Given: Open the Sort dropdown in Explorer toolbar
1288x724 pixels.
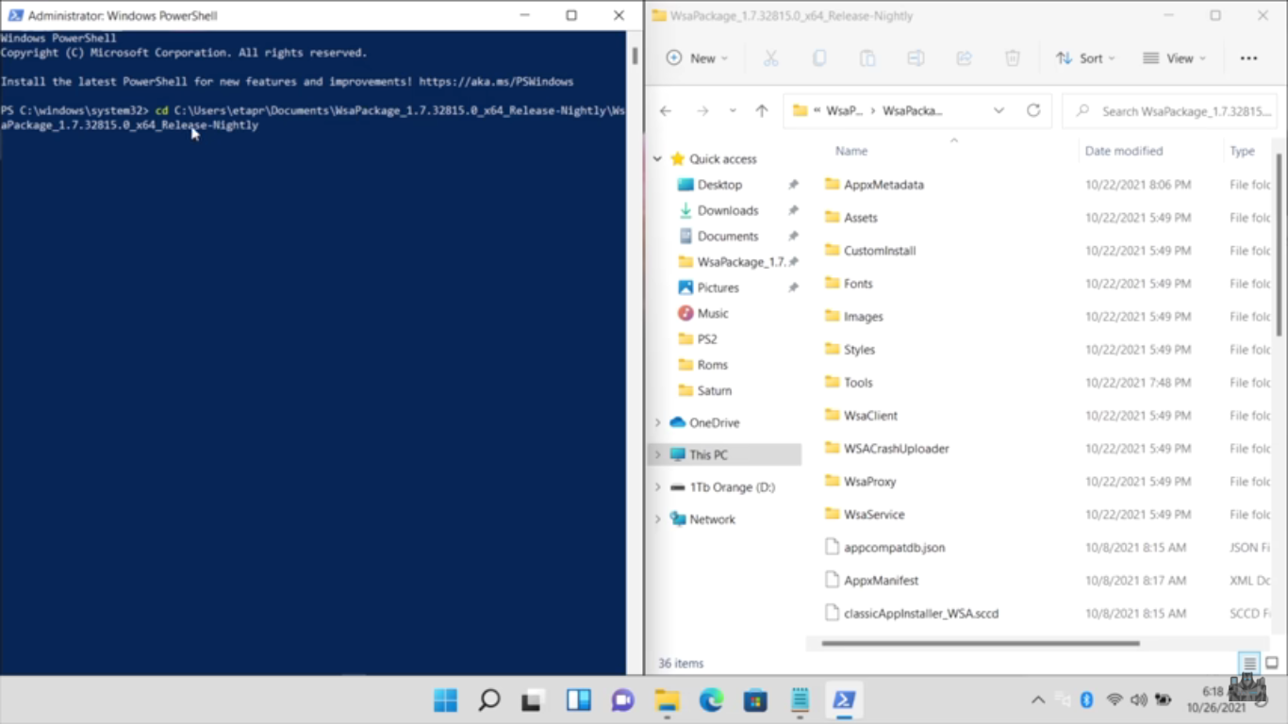Looking at the screenshot, I should click(1085, 58).
